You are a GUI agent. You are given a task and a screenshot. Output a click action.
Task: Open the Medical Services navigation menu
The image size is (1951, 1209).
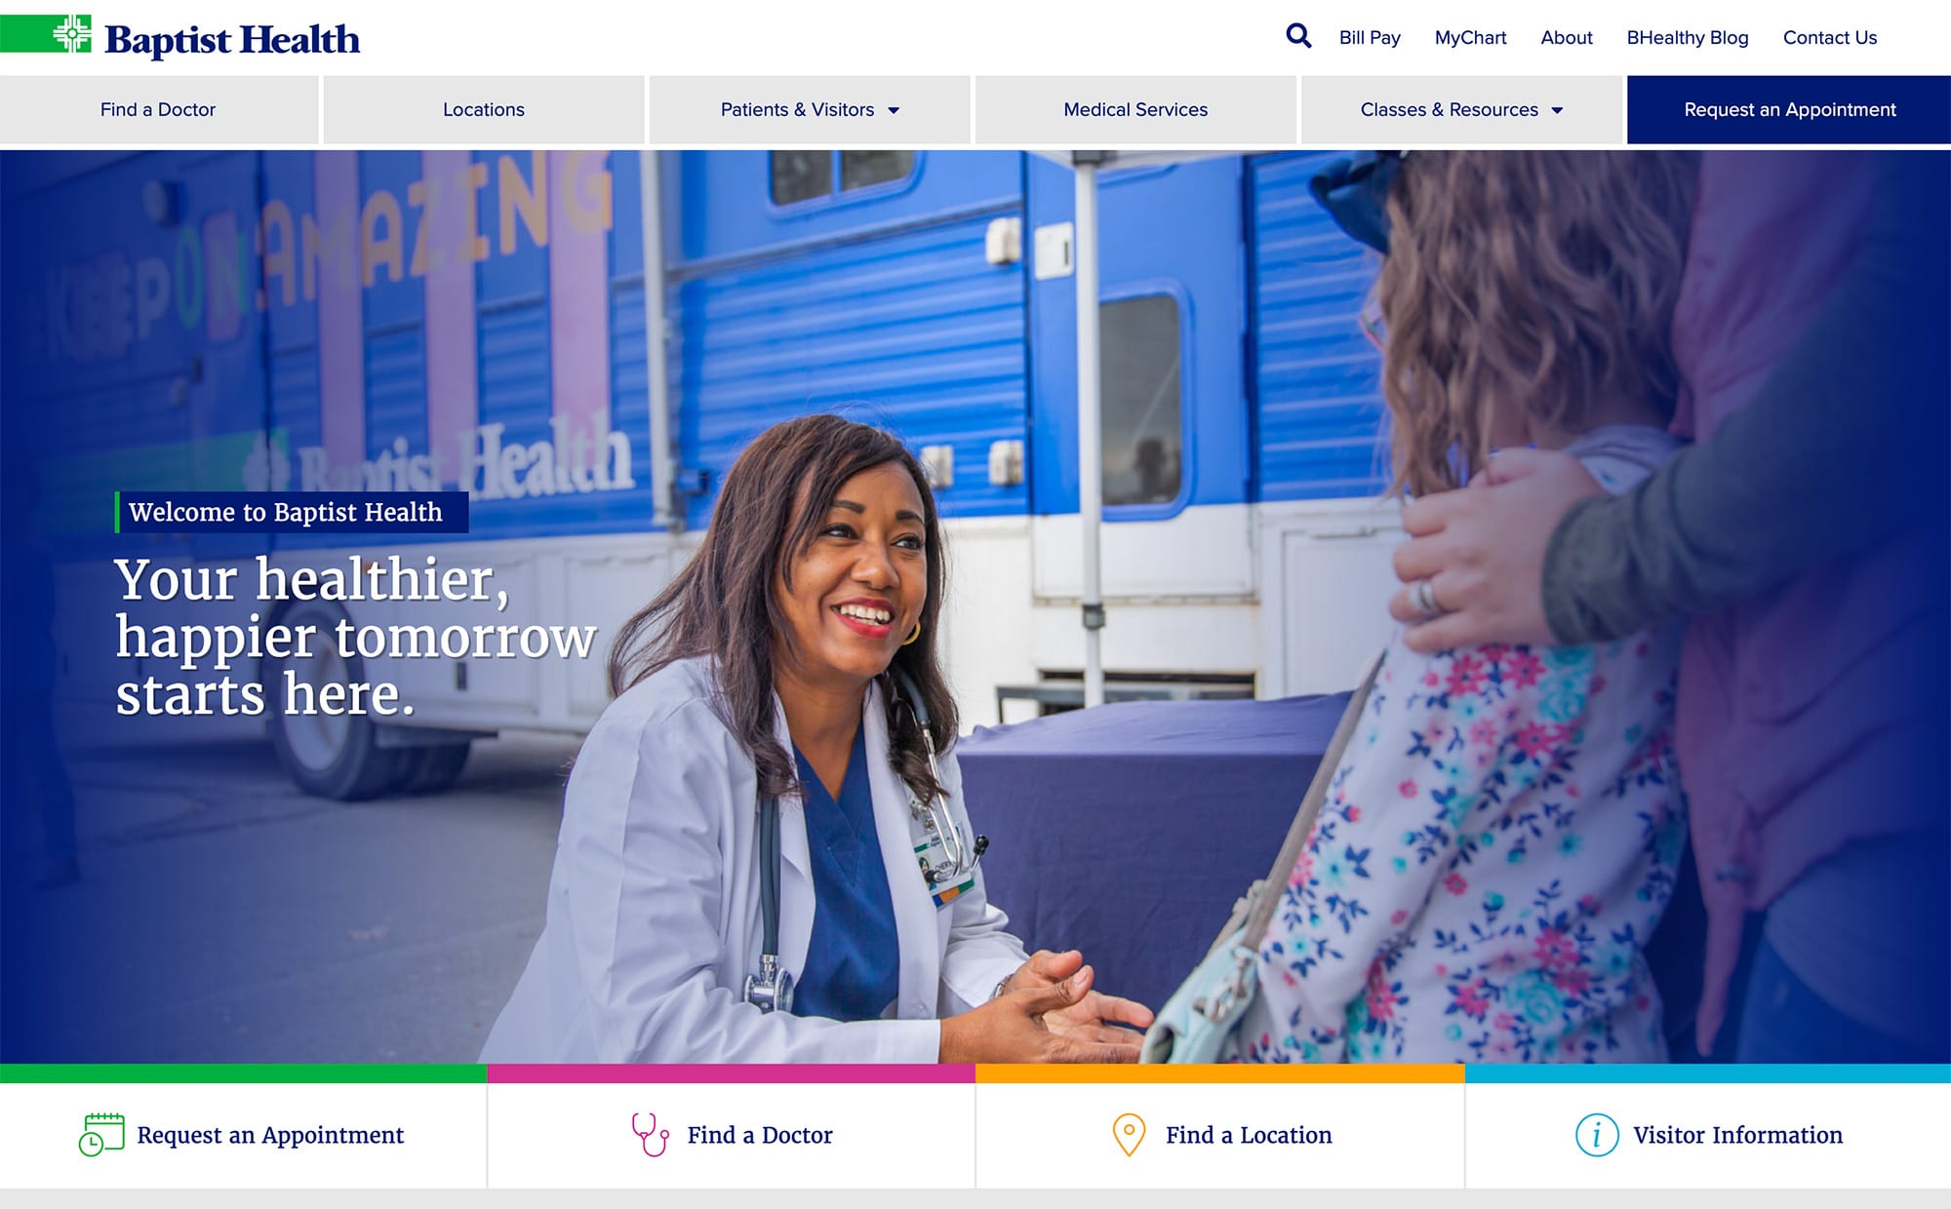pos(1135,108)
